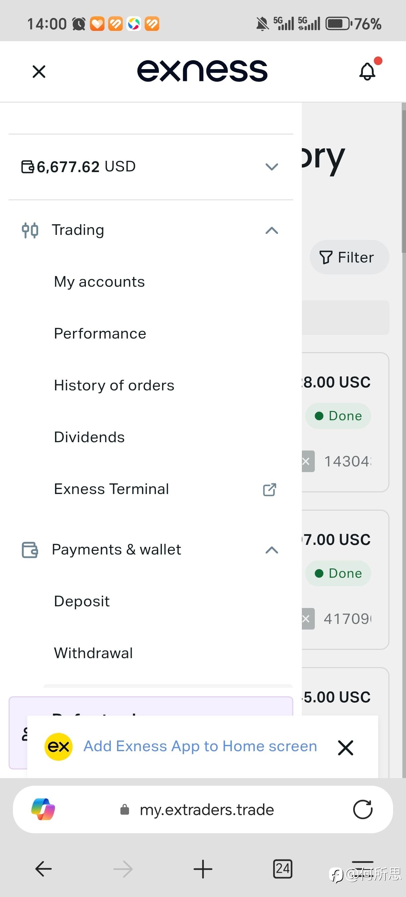Collapse the Payments & wallet section
The image size is (406, 897).
[x=271, y=550]
